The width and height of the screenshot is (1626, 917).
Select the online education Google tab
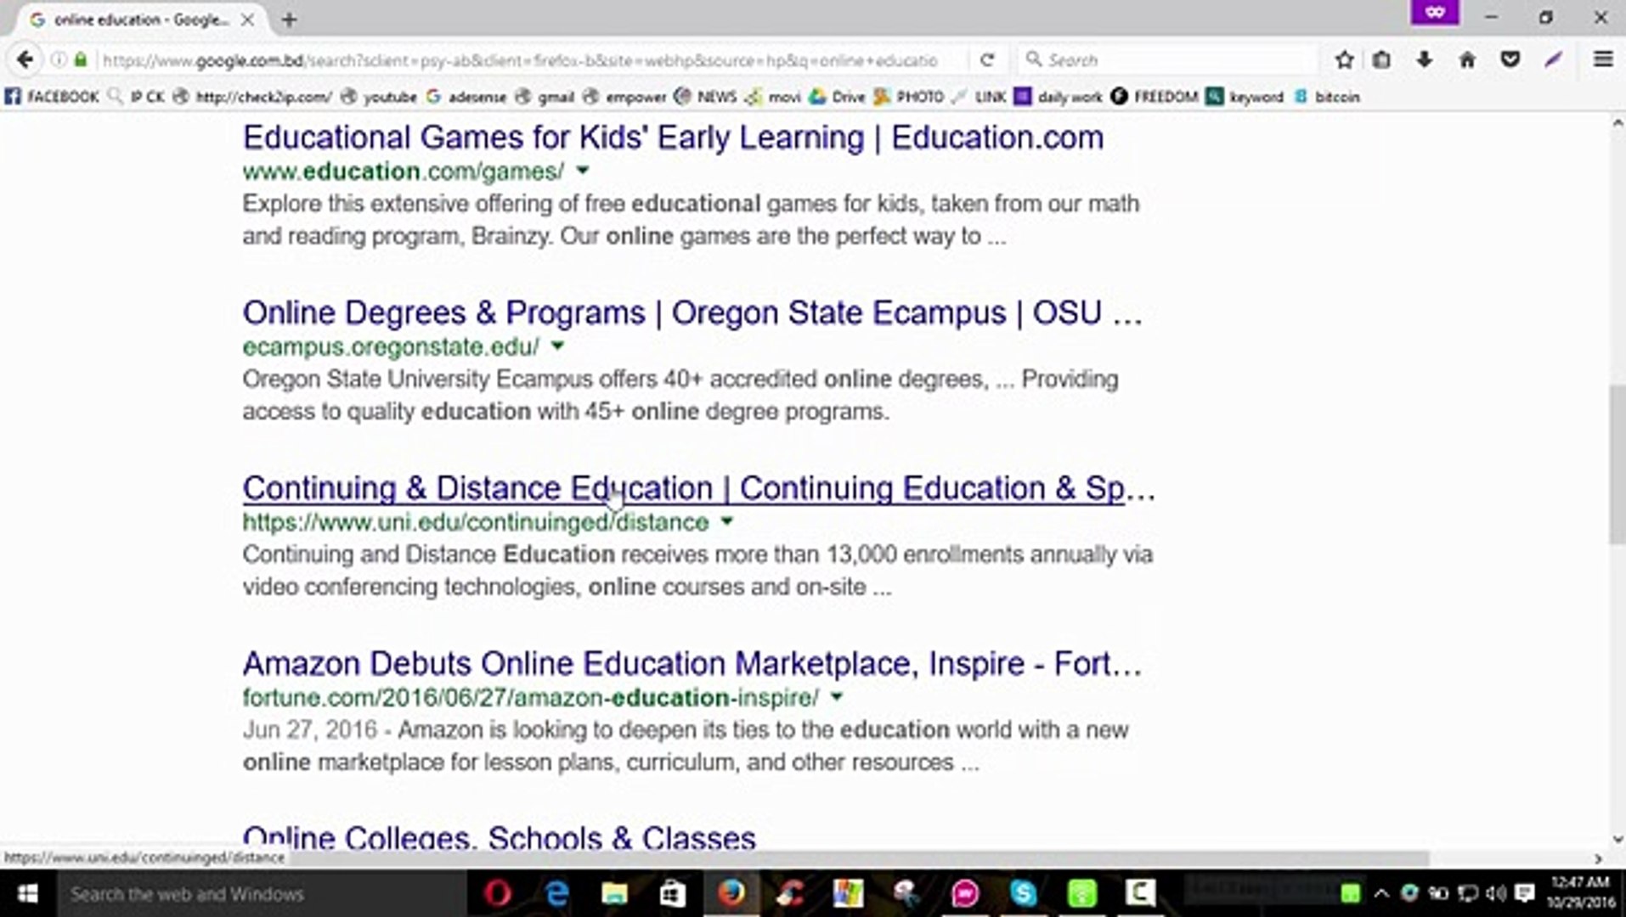tap(141, 20)
